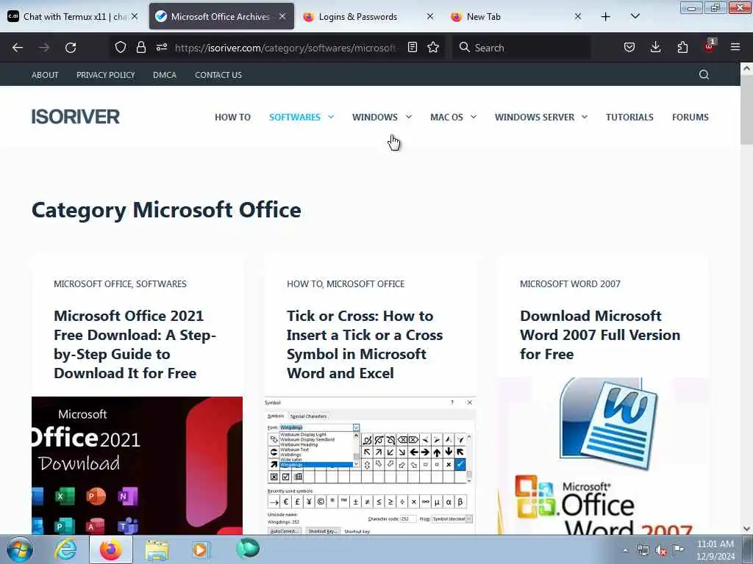Close the Logins & Passwords tab
The height and width of the screenshot is (564, 753).
[429, 16]
